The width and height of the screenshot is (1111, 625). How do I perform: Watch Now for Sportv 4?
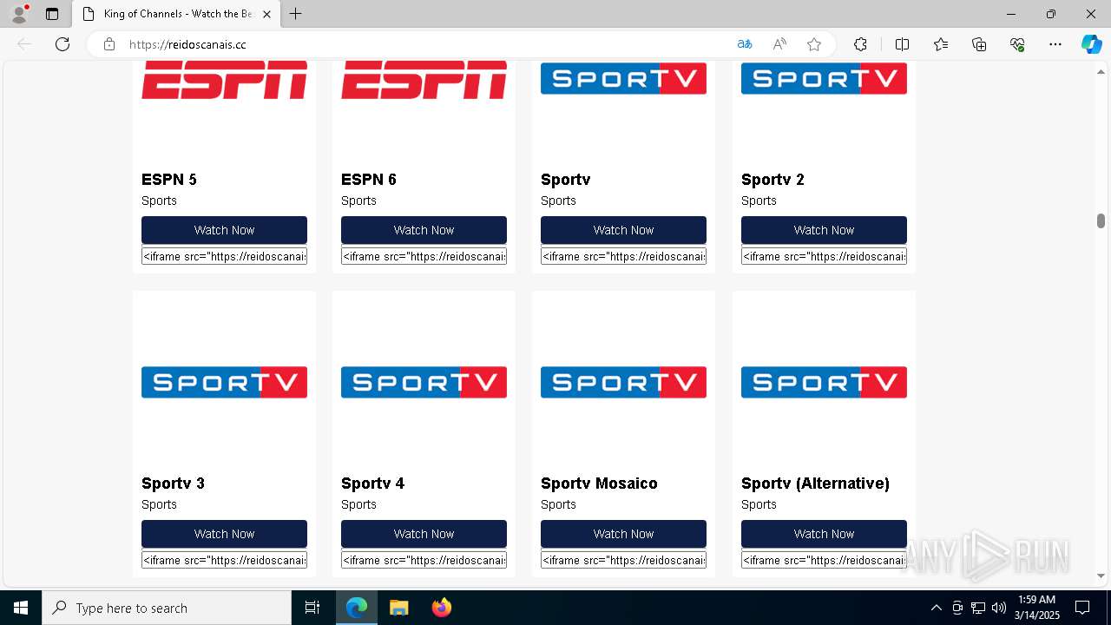coord(424,534)
